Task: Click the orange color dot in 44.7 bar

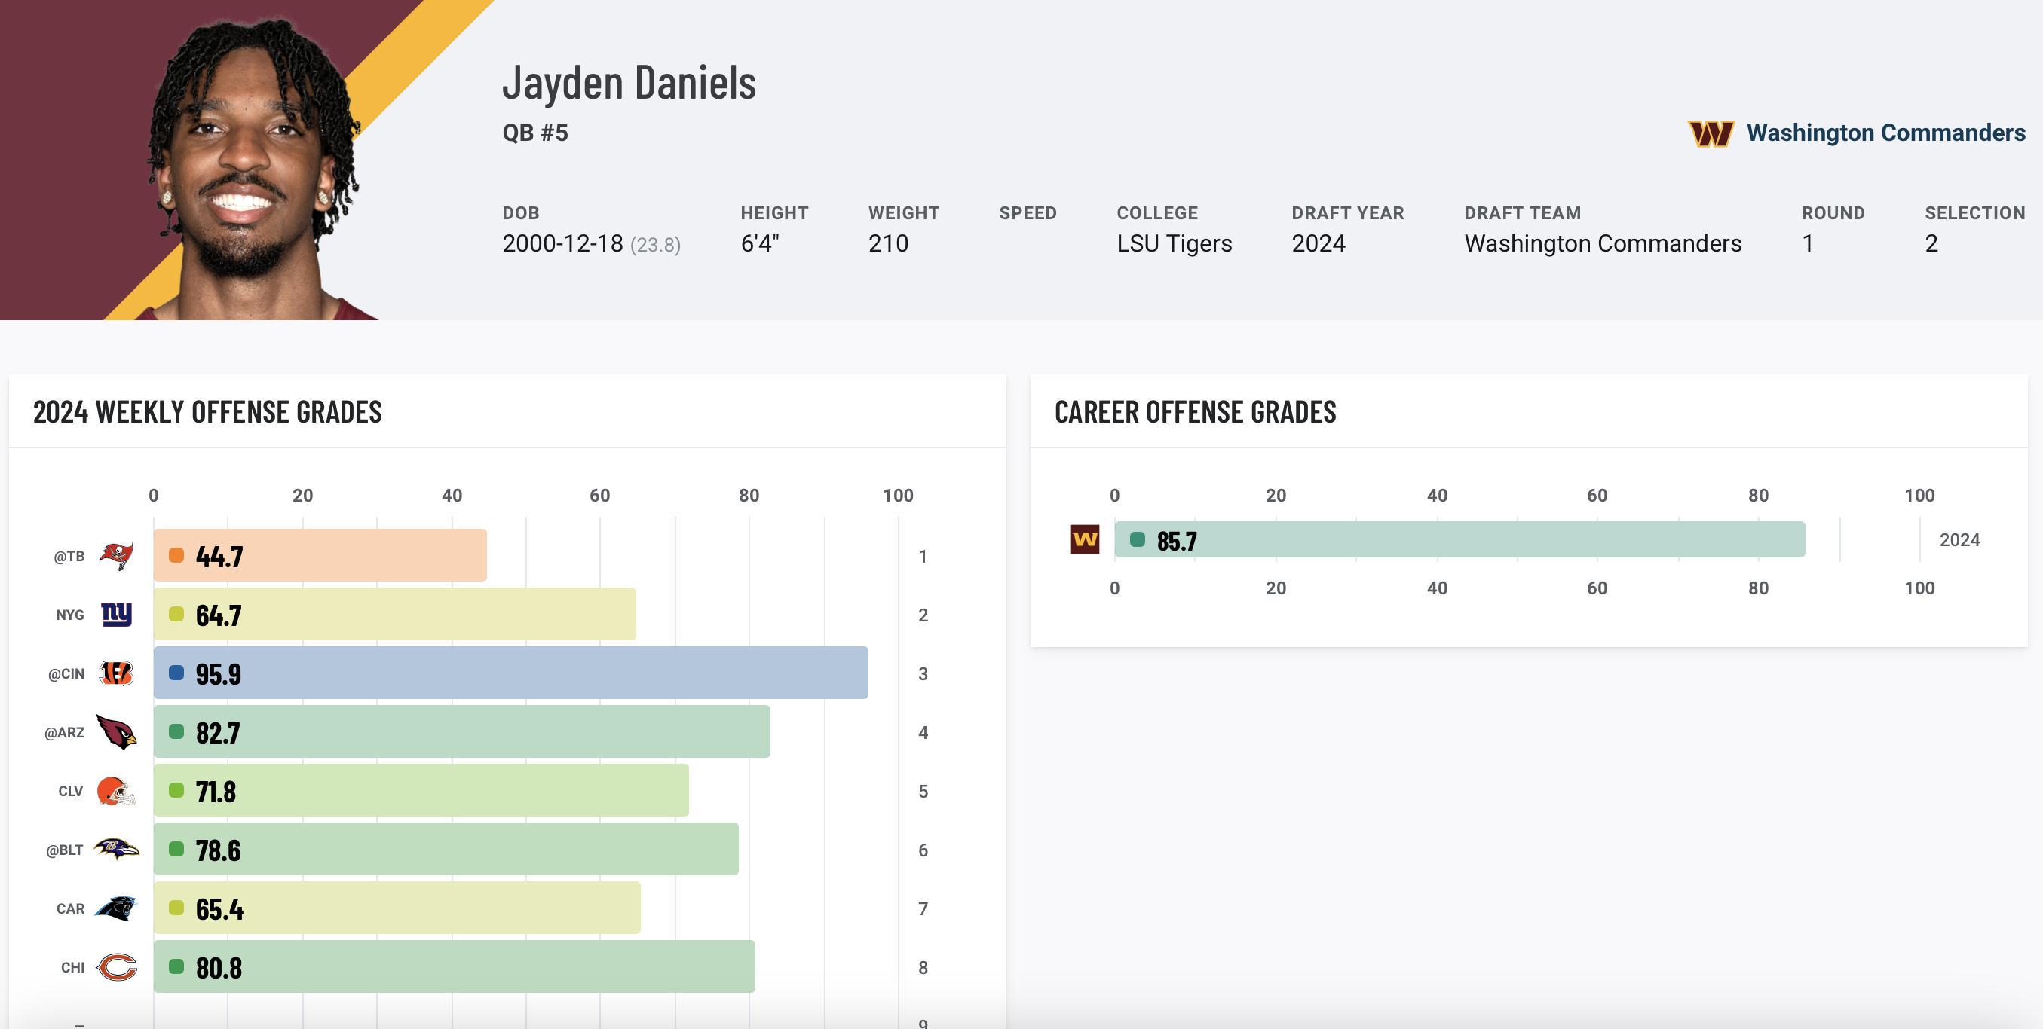Action: click(176, 556)
